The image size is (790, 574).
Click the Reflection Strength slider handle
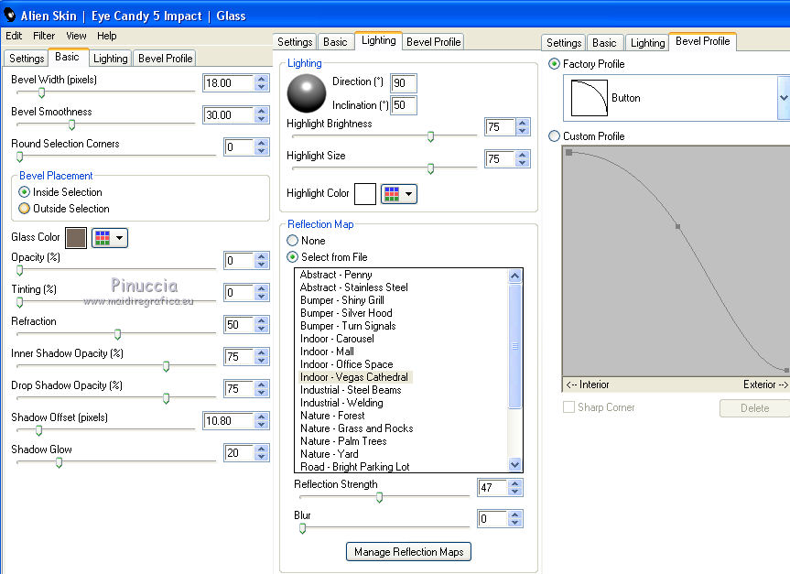[x=379, y=497]
